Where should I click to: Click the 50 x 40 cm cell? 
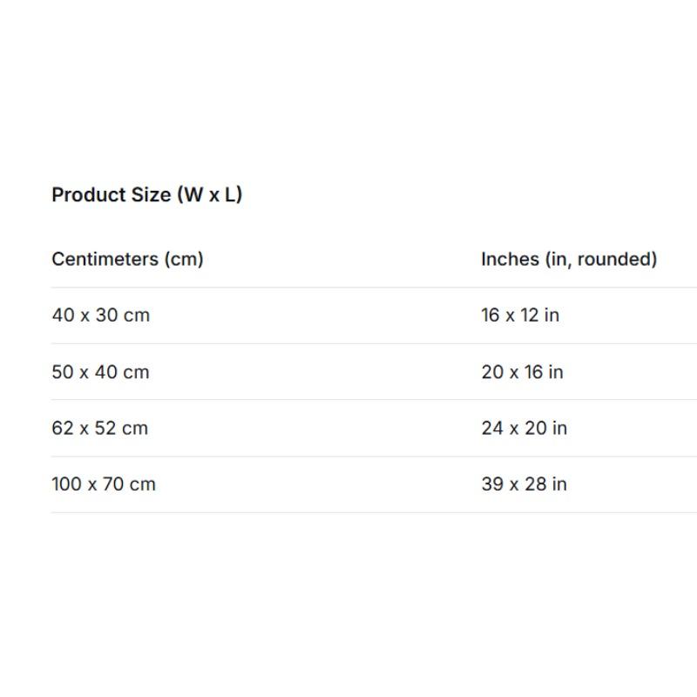[x=100, y=372]
